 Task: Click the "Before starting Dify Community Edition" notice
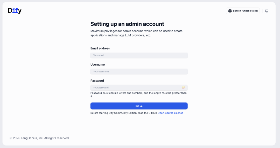(x=123, y=113)
